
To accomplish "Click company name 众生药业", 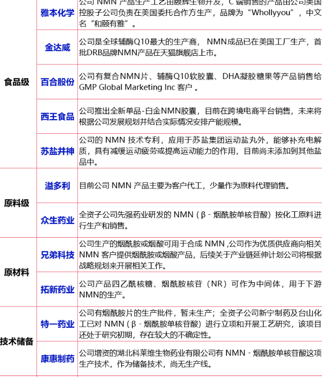I will 57,220.
